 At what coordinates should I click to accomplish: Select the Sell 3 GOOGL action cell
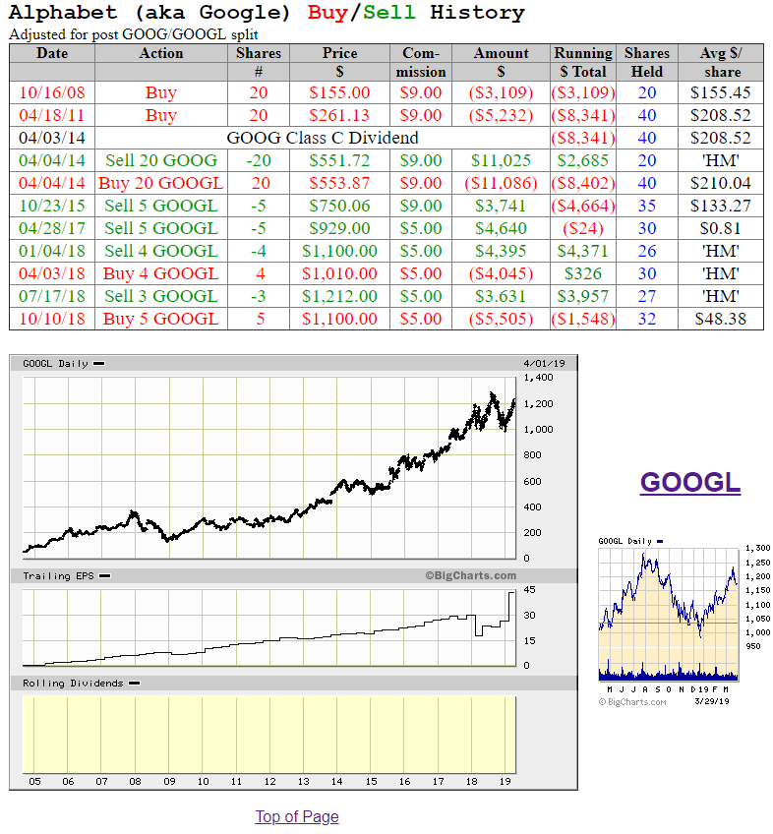coord(161,296)
